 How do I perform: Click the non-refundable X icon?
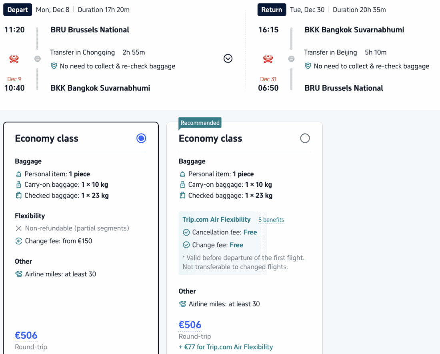pyautogui.click(x=18, y=228)
